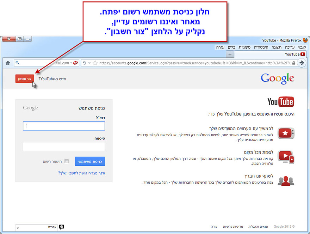Click the red star favorites icon
This screenshot has height=234, width=310.
click(x=286, y=133)
